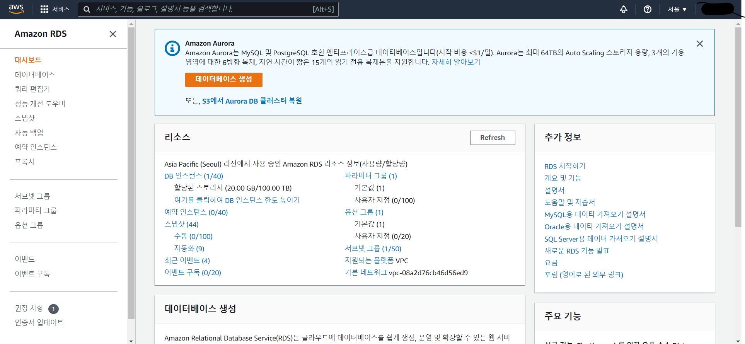Click the sidebar scrollbar up arrow
Image resolution: width=745 pixels, height=344 pixels.
pos(131,24)
